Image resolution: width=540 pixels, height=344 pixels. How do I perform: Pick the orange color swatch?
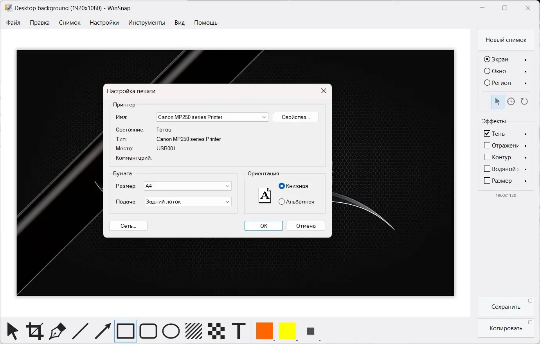pyautogui.click(x=265, y=331)
